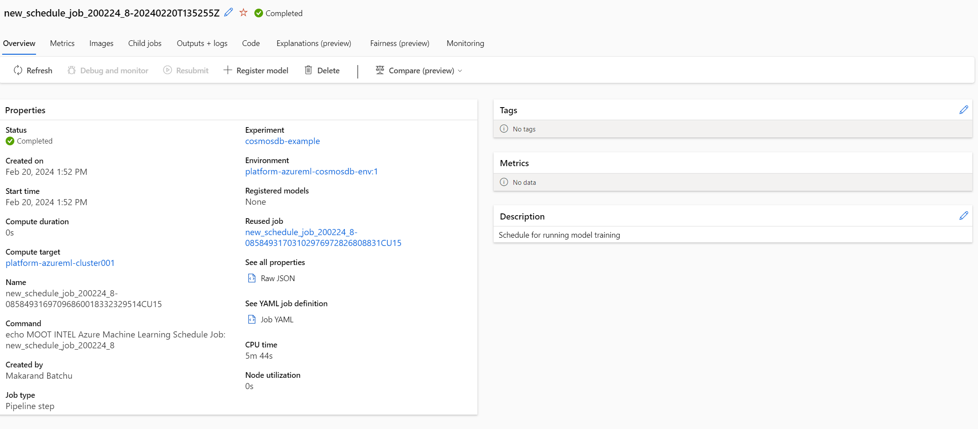Go to the Child jobs tab
The image size is (978, 429).
point(145,43)
